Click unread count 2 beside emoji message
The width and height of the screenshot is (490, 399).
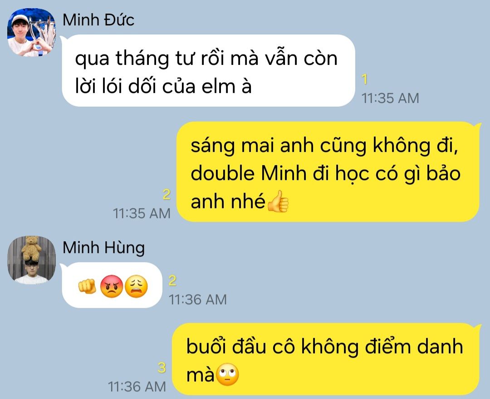(x=172, y=281)
